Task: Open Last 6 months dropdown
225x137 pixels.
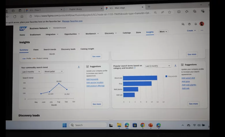Action: (x=158, y=66)
